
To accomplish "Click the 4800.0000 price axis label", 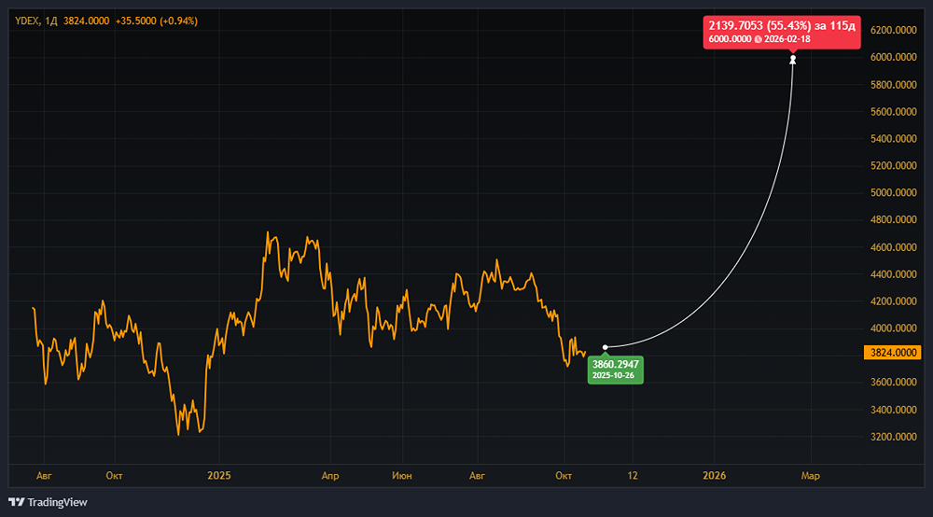I will (893, 219).
